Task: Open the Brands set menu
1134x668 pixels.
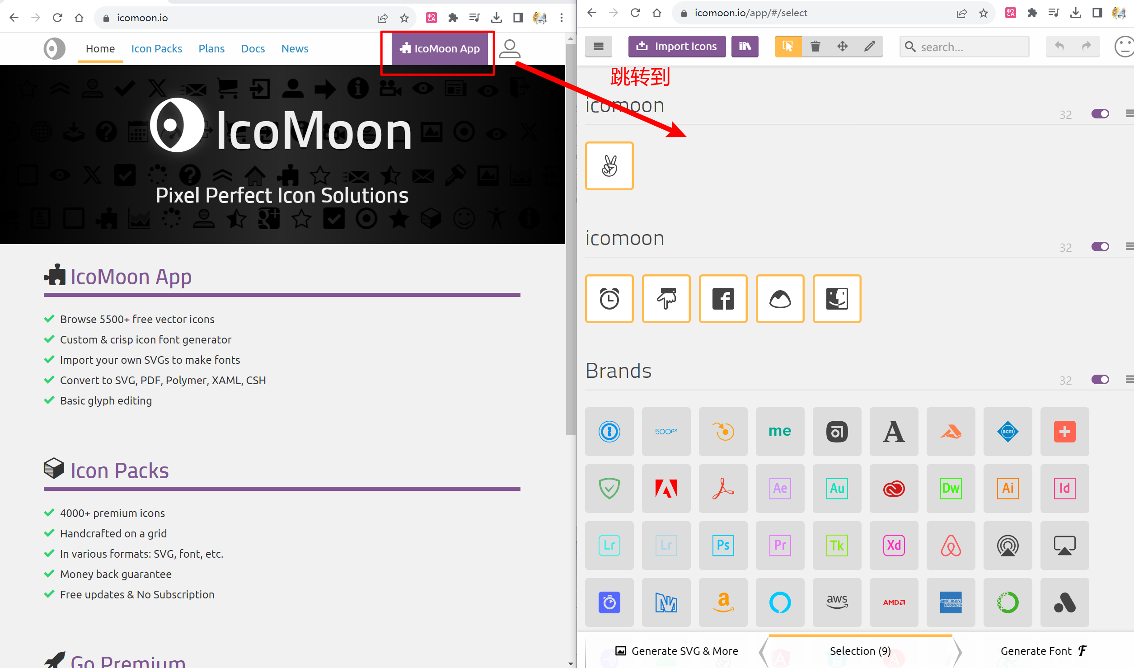Action: coord(1129,380)
